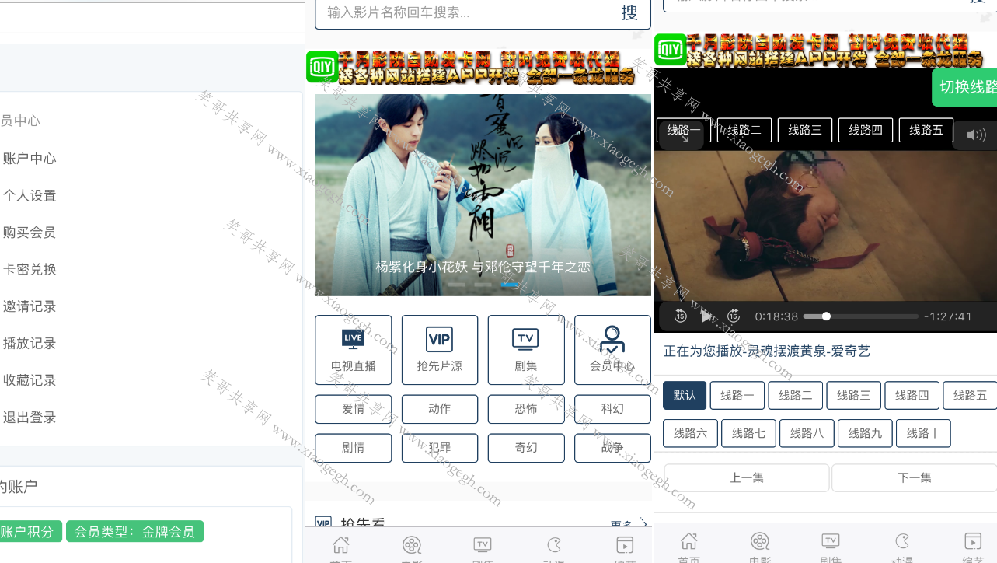997x563 pixels.
Task: Select 线路九 source
Action: click(865, 433)
